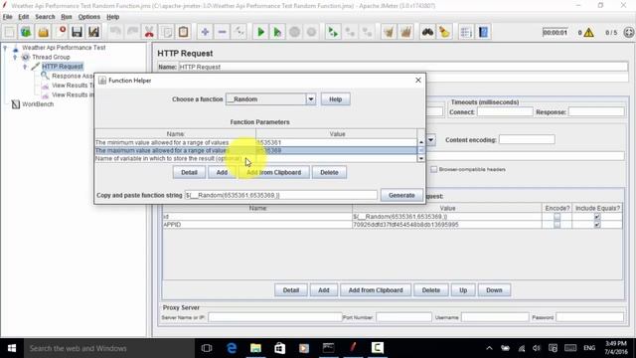Screen dimensions: 636x358
Task: Open the Help menu
Action: [112, 17]
